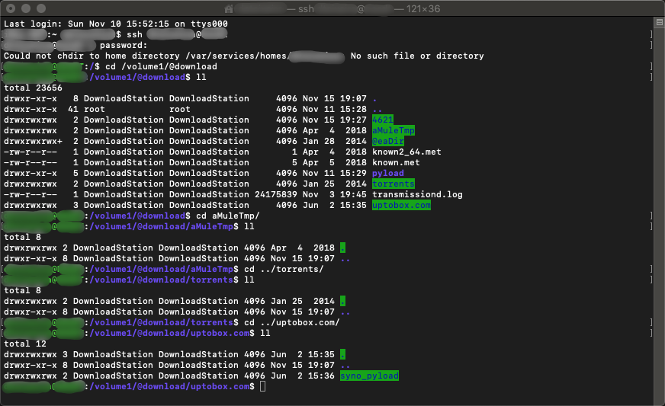
Task: Select the blue pyload directory name
Action: tap(387, 174)
